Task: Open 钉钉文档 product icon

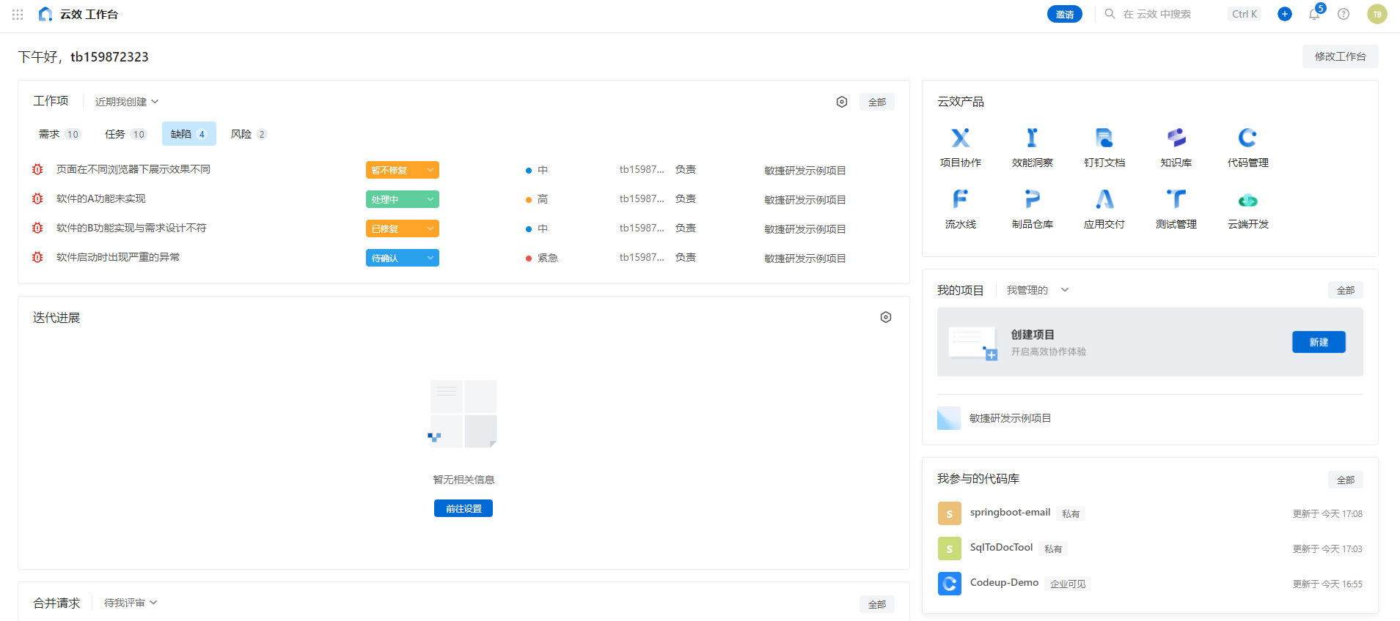Action: pyautogui.click(x=1104, y=138)
